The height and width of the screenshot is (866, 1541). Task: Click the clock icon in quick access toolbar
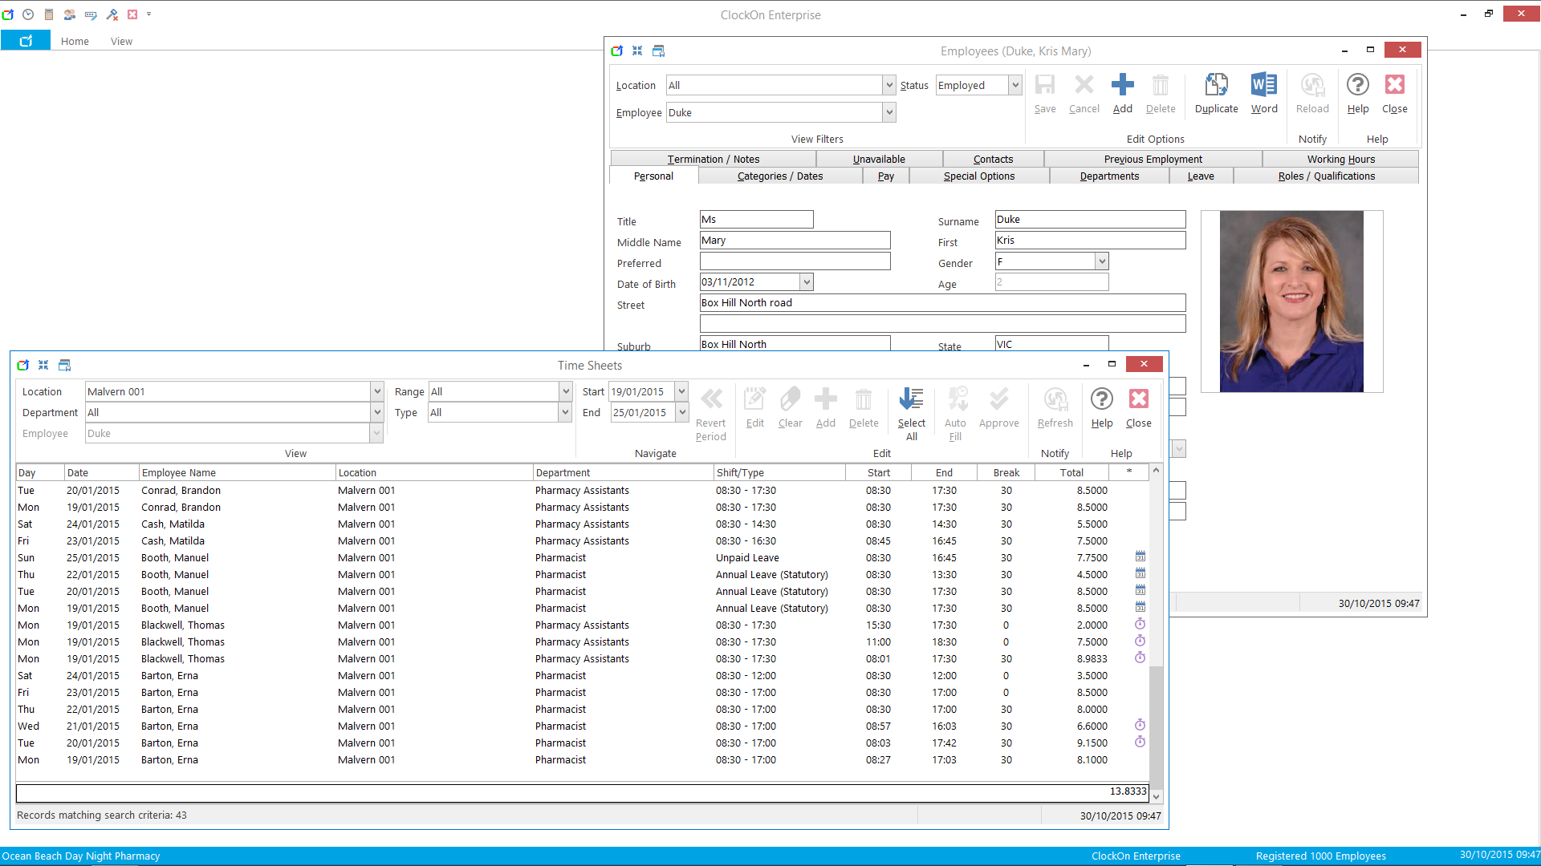(x=28, y=14)
